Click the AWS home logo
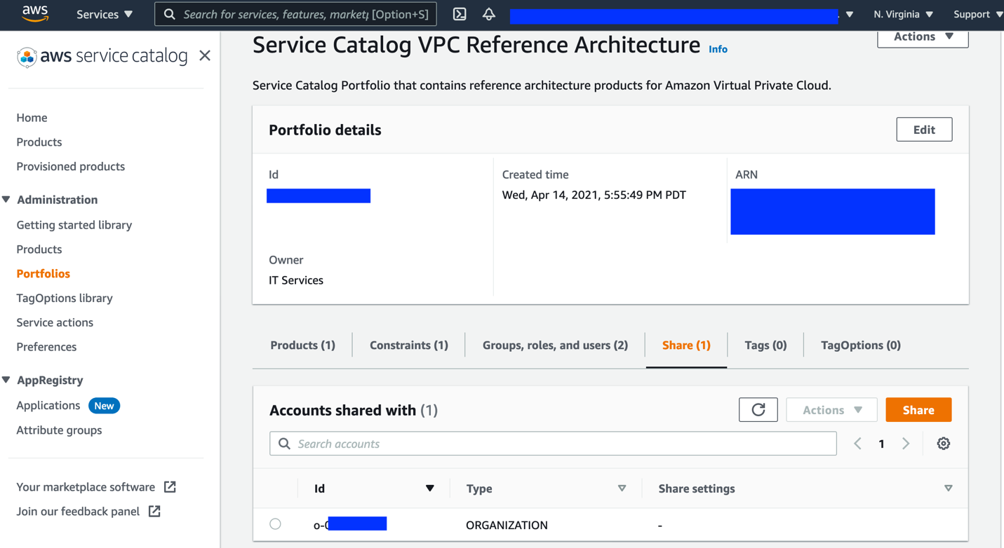 (35, 13)
